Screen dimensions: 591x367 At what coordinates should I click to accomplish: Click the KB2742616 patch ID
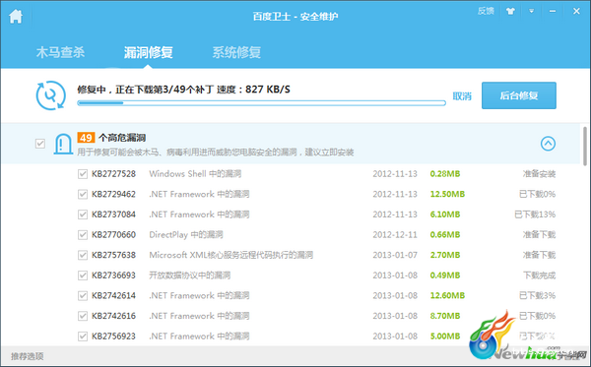tap(113, 316)
